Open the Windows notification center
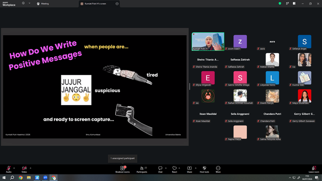 click(x=317, y=177)
